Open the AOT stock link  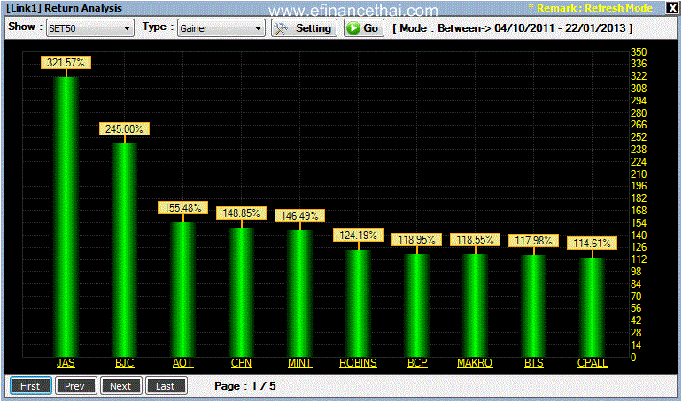click(x=182, y=363)
